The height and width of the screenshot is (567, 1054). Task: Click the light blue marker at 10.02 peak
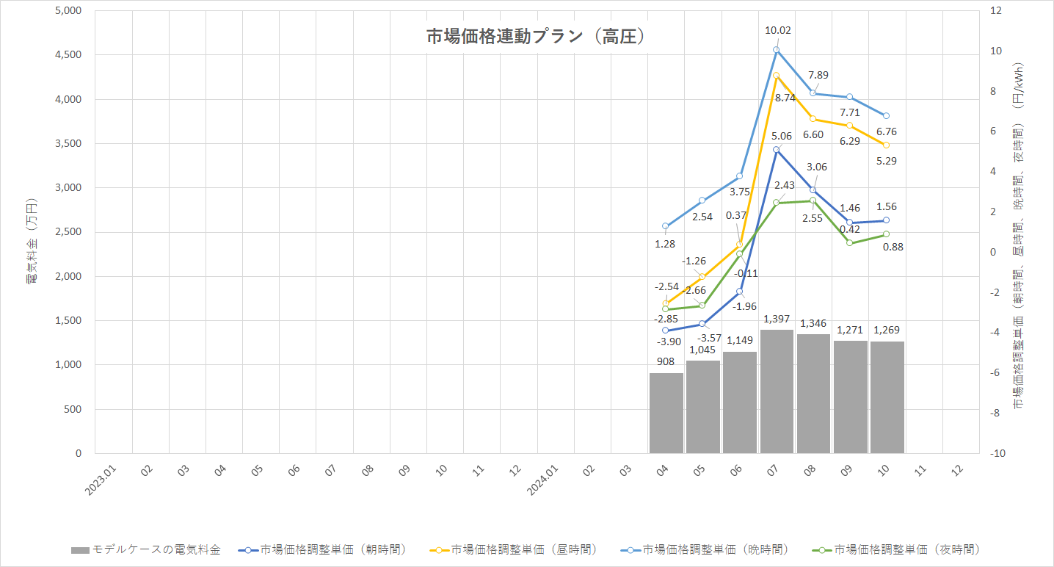pos(776,50)
